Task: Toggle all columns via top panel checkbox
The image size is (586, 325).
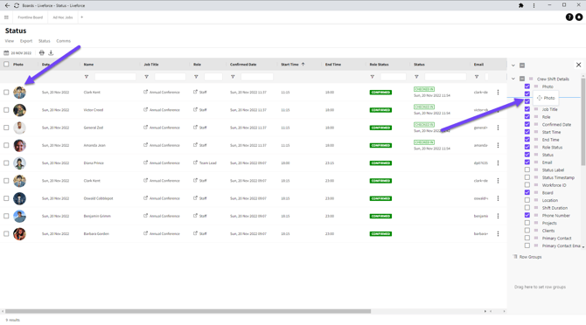Action: pos(522,66)
